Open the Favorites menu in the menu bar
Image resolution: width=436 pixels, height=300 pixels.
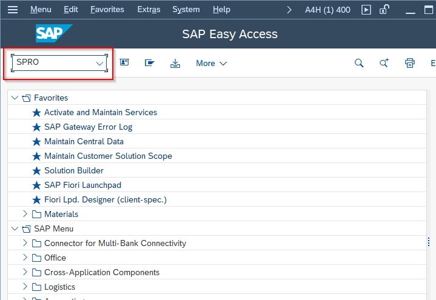107,10
